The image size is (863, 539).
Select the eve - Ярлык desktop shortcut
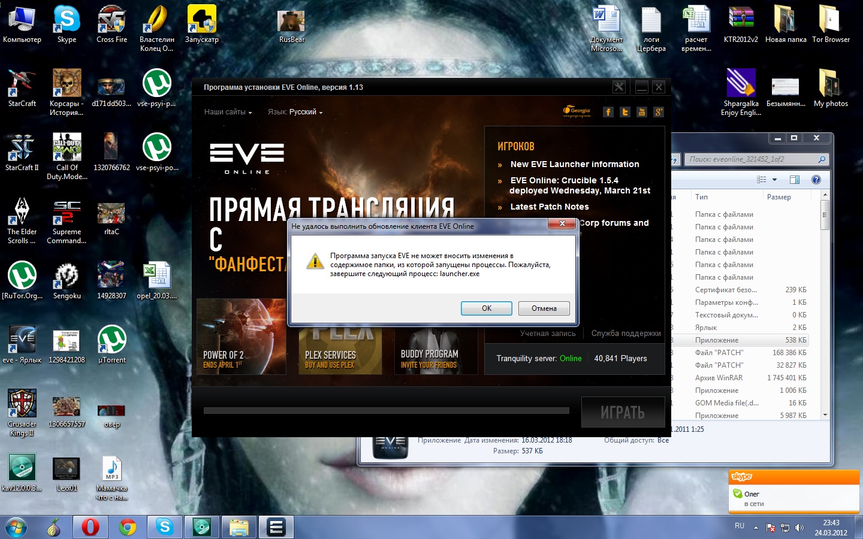point(22,346)
